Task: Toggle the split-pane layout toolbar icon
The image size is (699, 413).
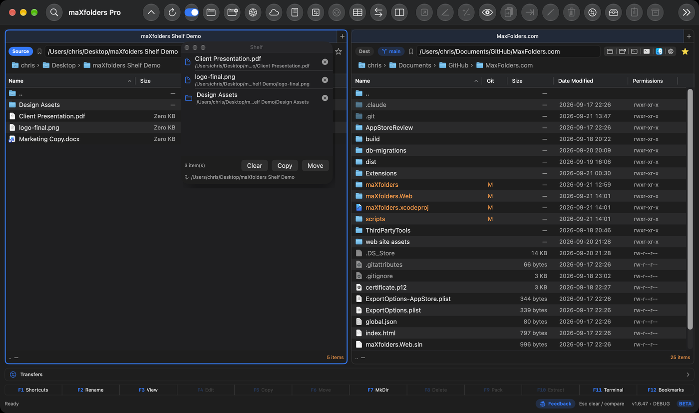Action: (399, 12)
